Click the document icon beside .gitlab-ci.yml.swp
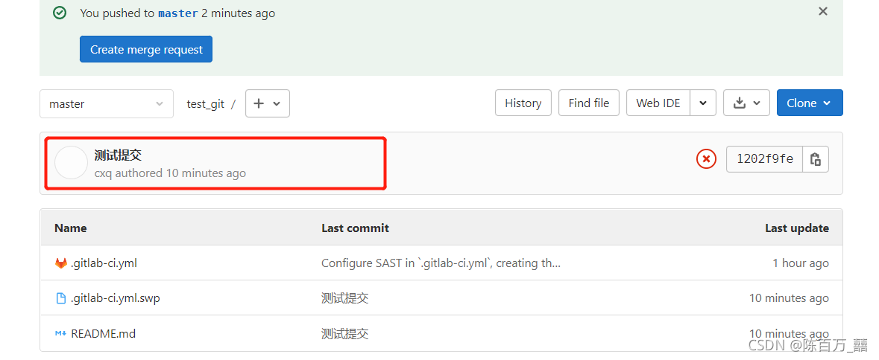 pos(60,298)
